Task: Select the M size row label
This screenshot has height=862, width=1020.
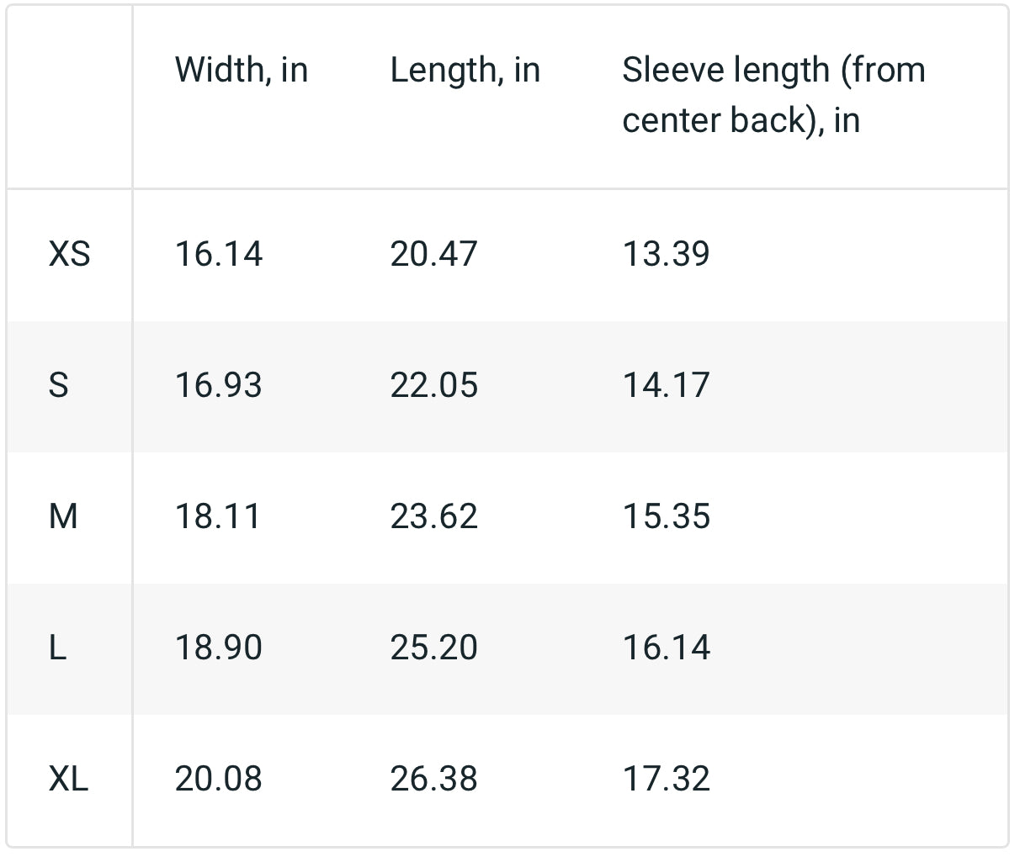Action: (63, 516)
